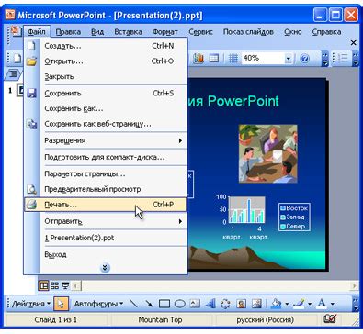Choose Параметры страницы… entry

tap(106, 174)
